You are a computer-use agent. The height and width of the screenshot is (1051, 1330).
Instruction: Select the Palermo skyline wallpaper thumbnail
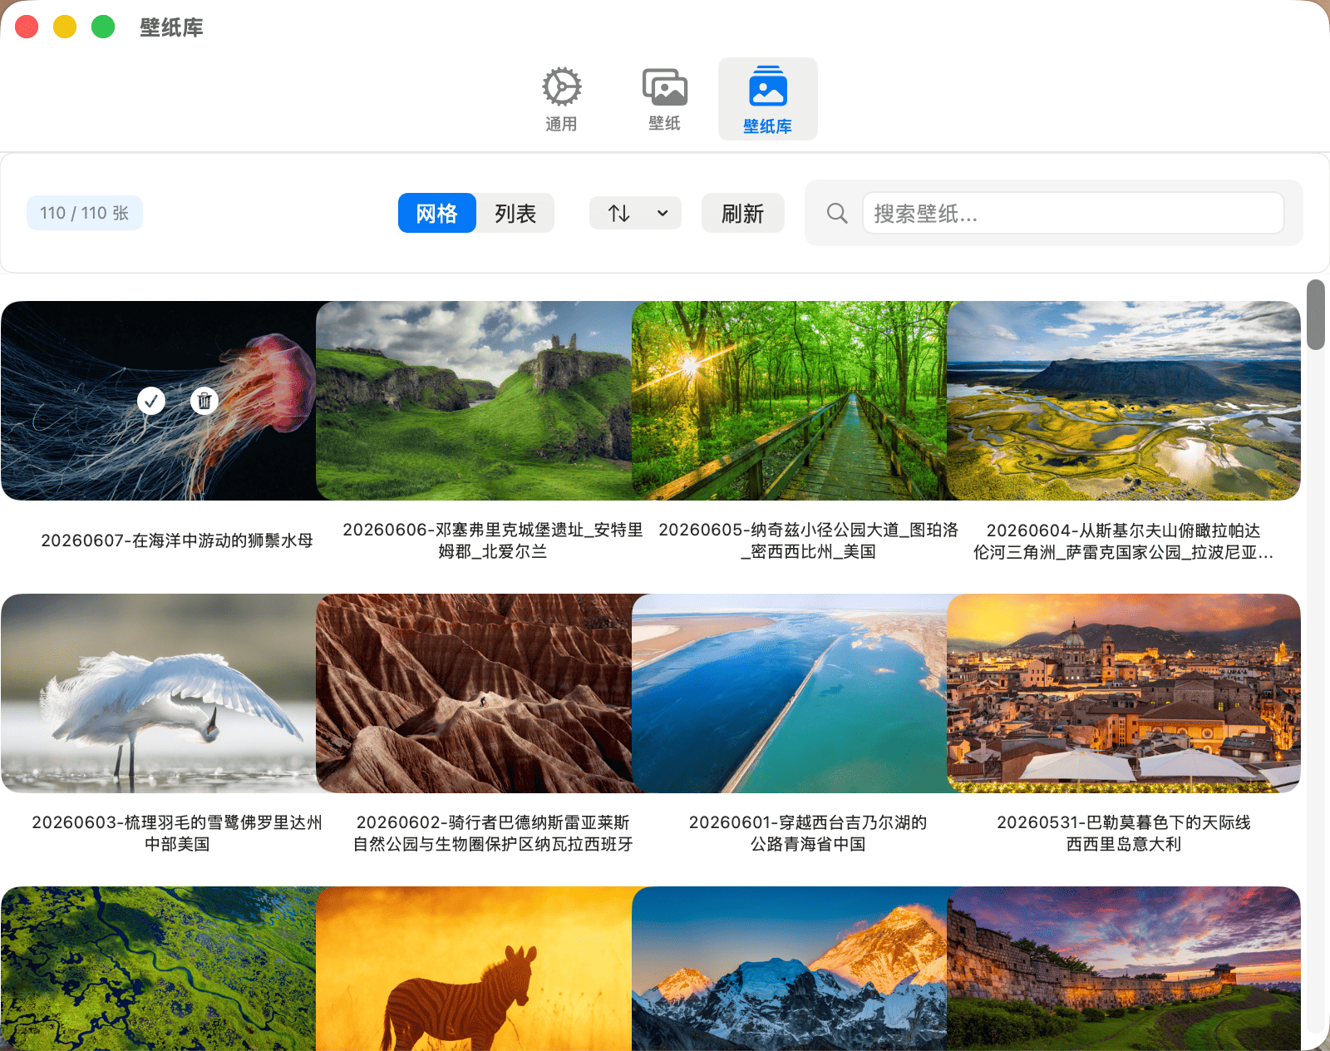click(x=1124, y=693)
